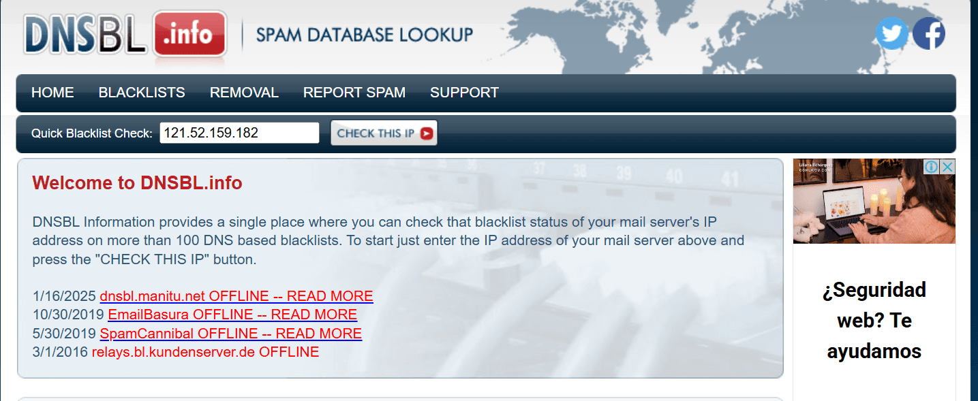Click the date '3/1/2016'
This screenshot has width=978, height=401.
[x=60, y=352]
